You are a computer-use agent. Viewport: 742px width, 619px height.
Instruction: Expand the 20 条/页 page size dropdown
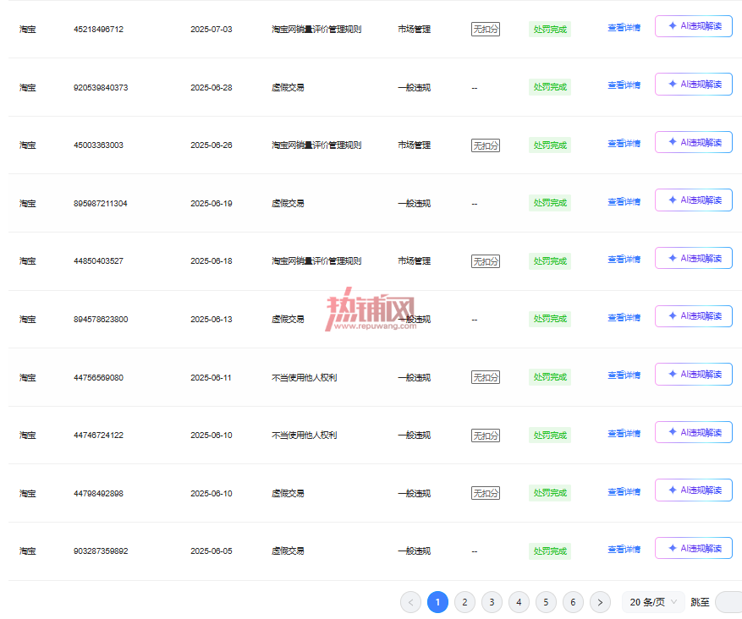(653, 602)
